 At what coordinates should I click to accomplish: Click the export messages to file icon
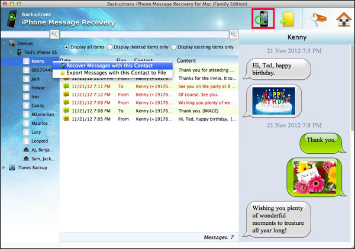[287, 20]
